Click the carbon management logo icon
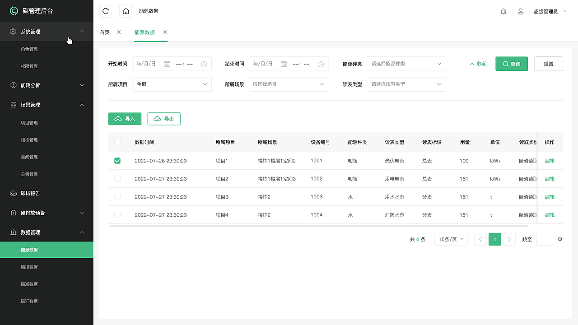 [x=14, y=11]
